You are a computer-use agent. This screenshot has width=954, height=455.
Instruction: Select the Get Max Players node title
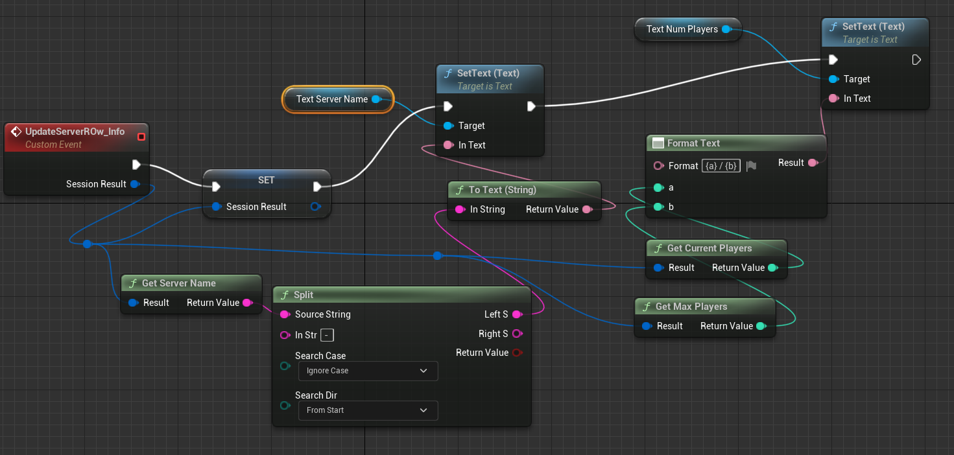point(691,307)
